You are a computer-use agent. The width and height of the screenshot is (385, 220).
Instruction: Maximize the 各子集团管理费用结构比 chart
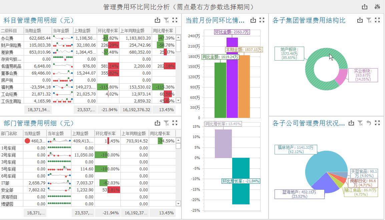coord(377,20)
